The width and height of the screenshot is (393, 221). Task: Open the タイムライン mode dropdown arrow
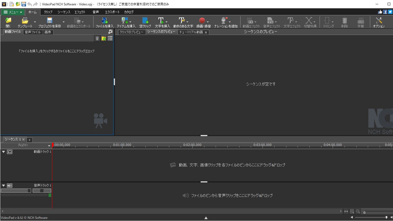(49, 146)
